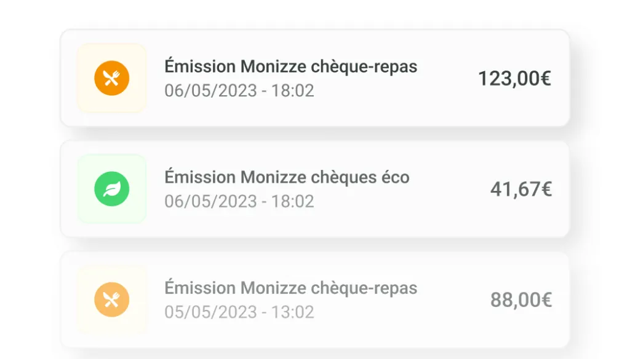630x359 pixels.
Task: Select the date 06/05/2023 - 18:02 on top card
Action: pos(239,90)
